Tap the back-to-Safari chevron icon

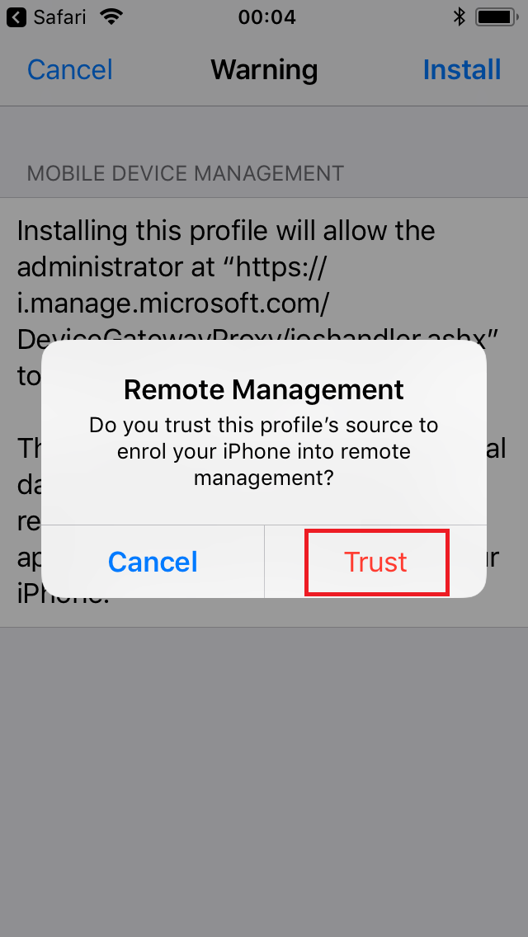pos(16,16)
